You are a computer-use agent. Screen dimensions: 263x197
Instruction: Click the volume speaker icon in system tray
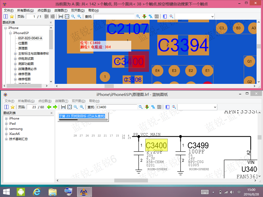232,192
